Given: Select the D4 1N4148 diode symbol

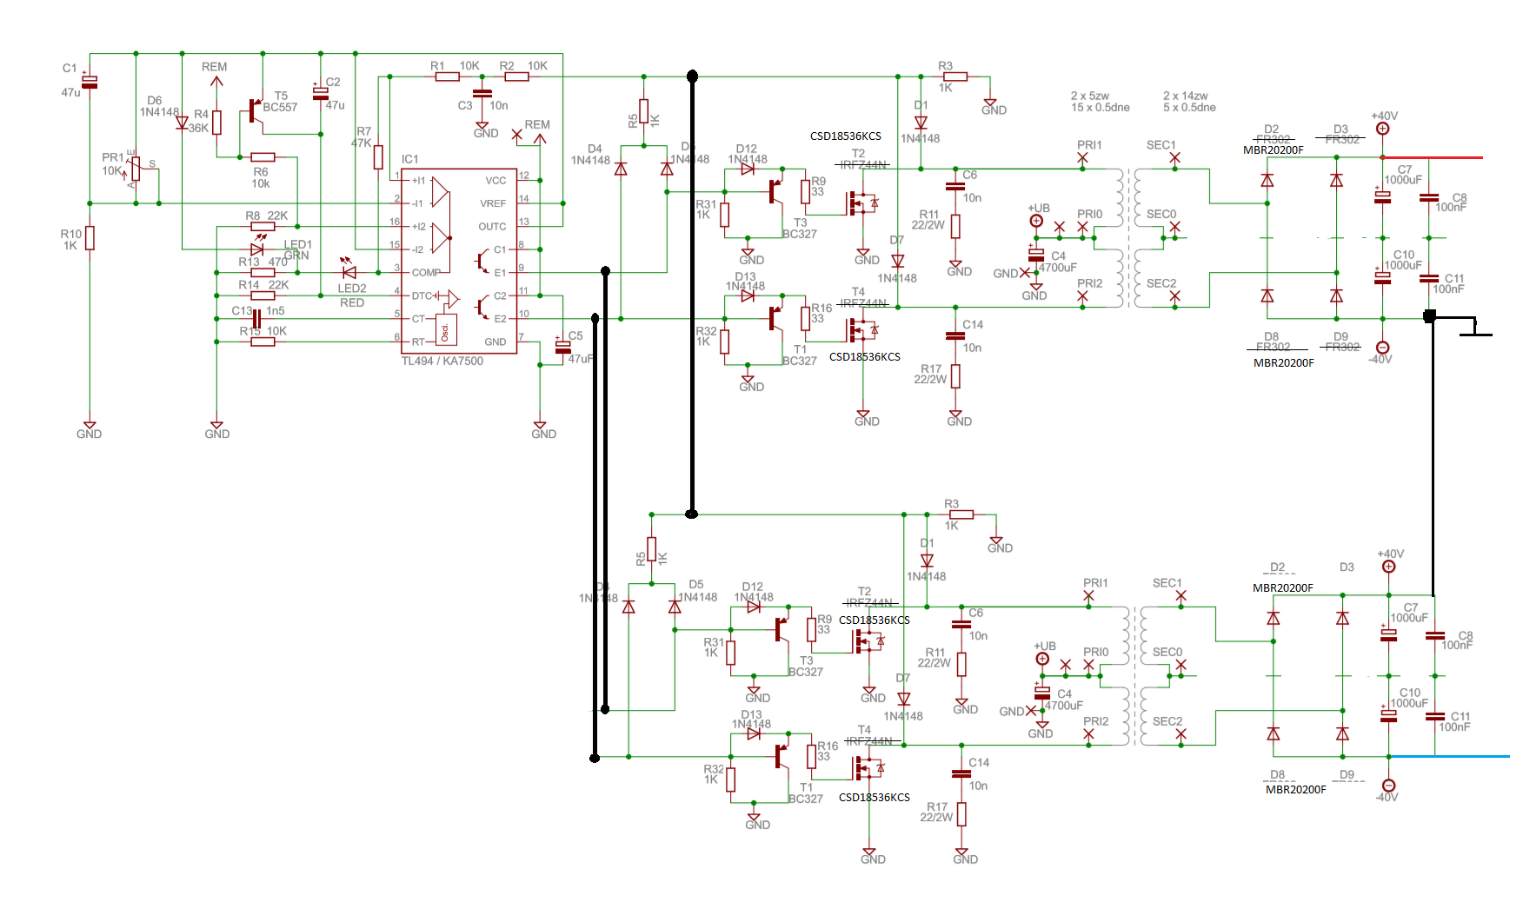Looking at the screenshot, I should coord(621,169).
